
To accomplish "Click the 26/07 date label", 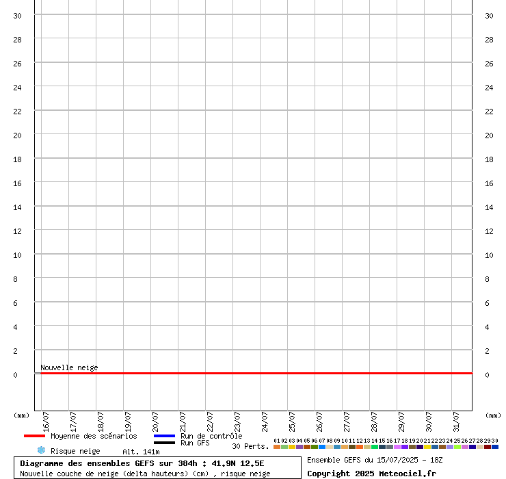I will tap(319, 422).
